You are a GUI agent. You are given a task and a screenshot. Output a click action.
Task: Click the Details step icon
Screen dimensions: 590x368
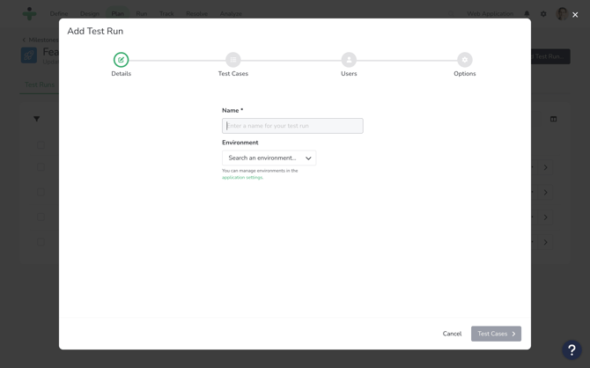pos(121,60)
